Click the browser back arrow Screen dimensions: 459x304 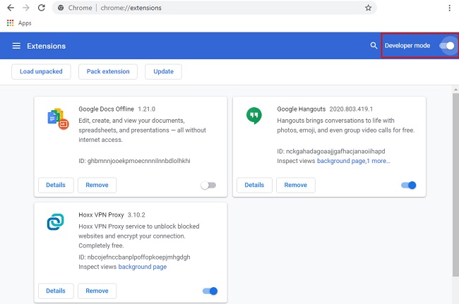point(9,8)
